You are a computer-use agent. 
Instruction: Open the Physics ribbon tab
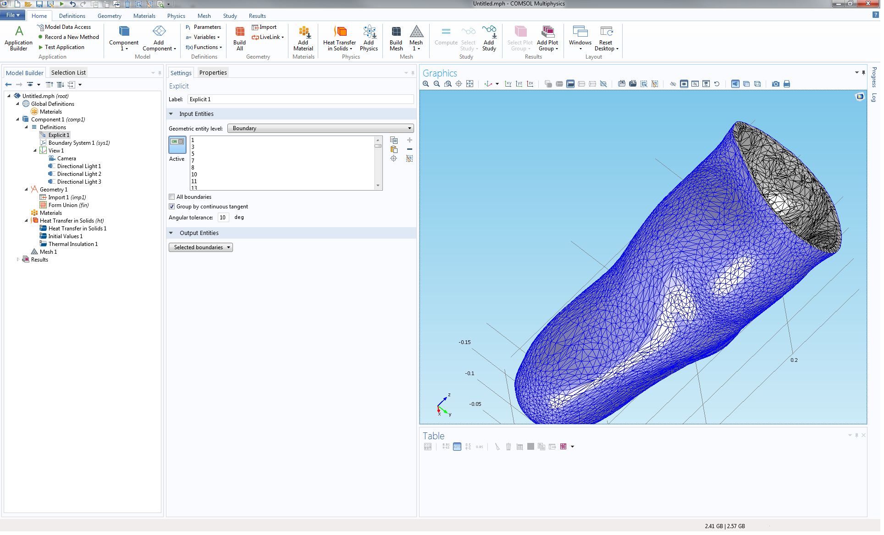177,16
